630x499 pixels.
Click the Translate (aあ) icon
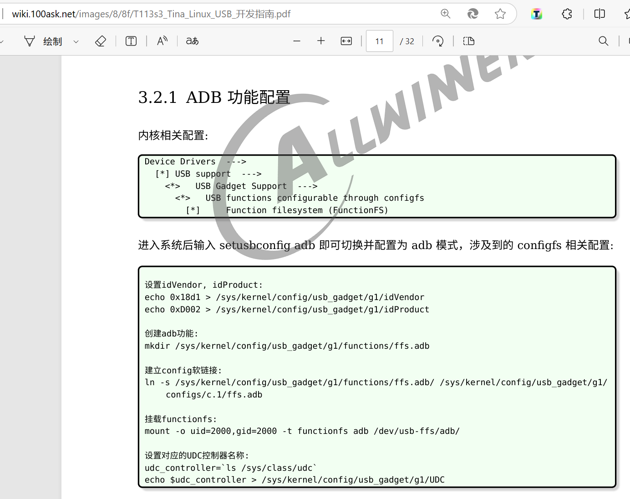tap(192, 41)
